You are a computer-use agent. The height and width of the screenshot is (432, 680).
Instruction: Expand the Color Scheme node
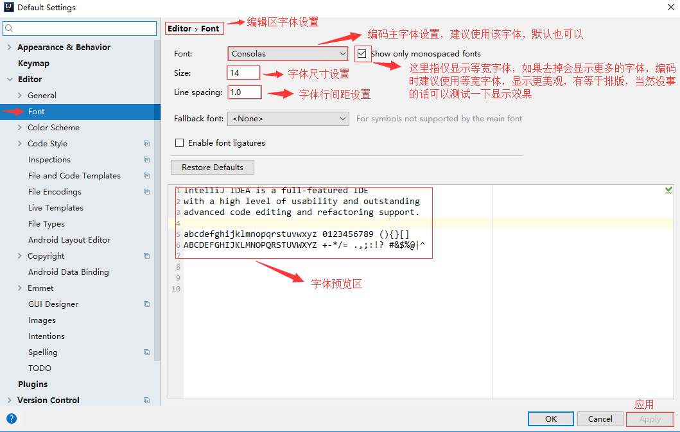[19, 128]
